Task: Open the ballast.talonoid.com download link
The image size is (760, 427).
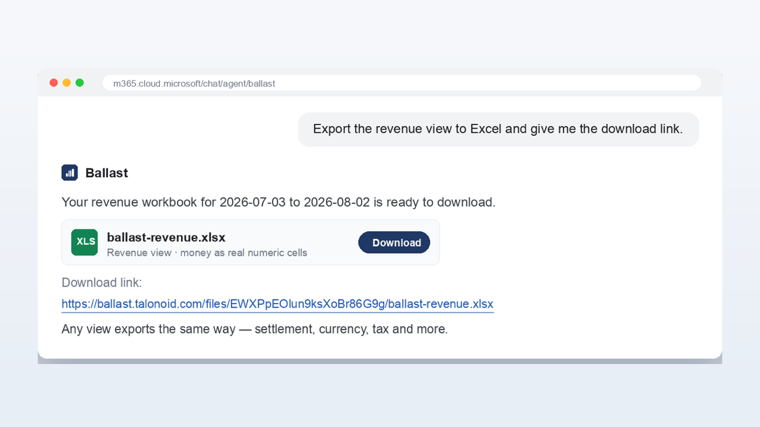Action: tap(277, 304)
